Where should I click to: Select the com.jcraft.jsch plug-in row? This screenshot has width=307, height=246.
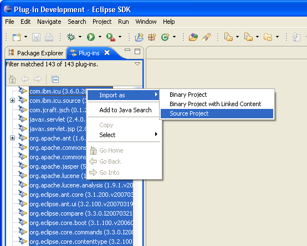pos(58,110)
